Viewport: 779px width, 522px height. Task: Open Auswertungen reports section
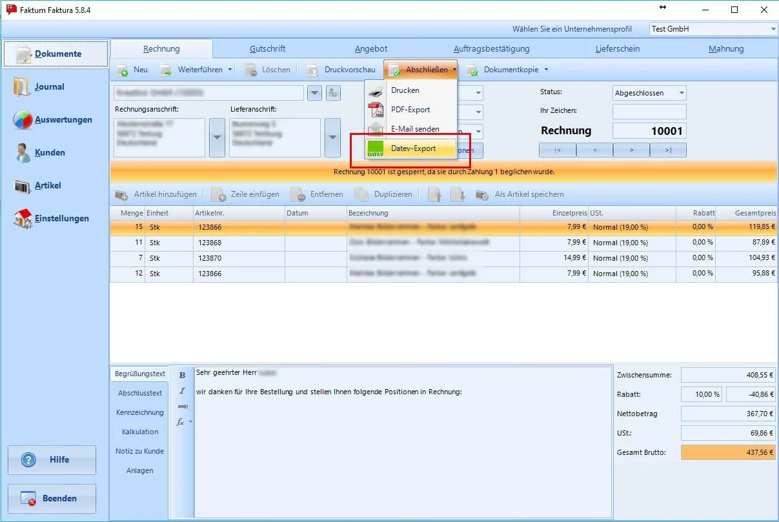[x=53, y=120]
